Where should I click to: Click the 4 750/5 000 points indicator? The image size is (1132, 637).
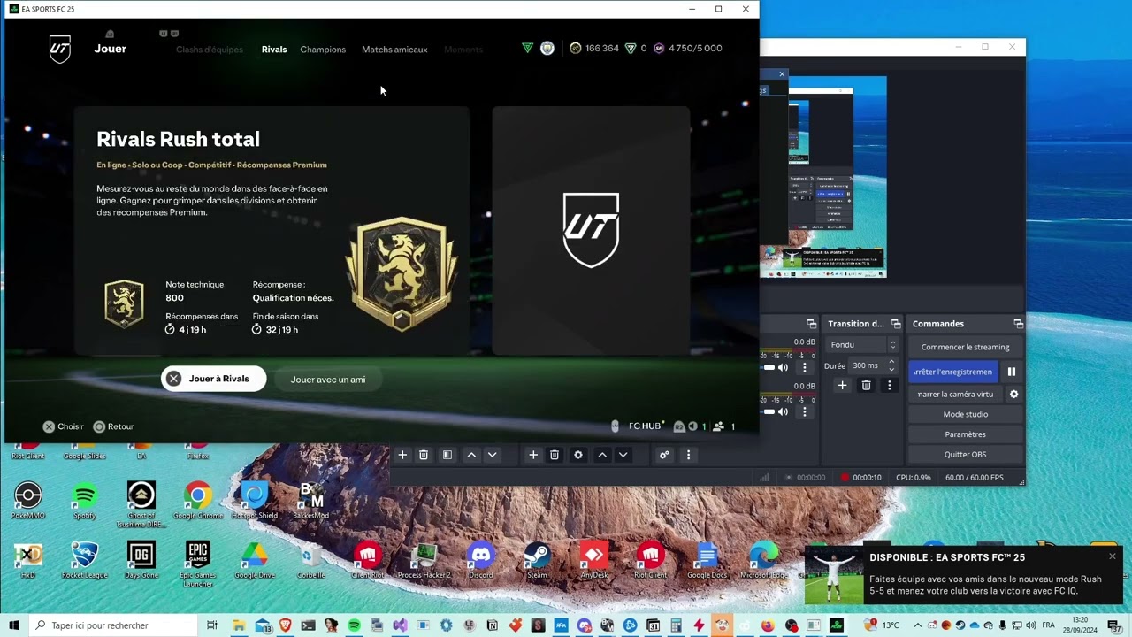[688, 49]
